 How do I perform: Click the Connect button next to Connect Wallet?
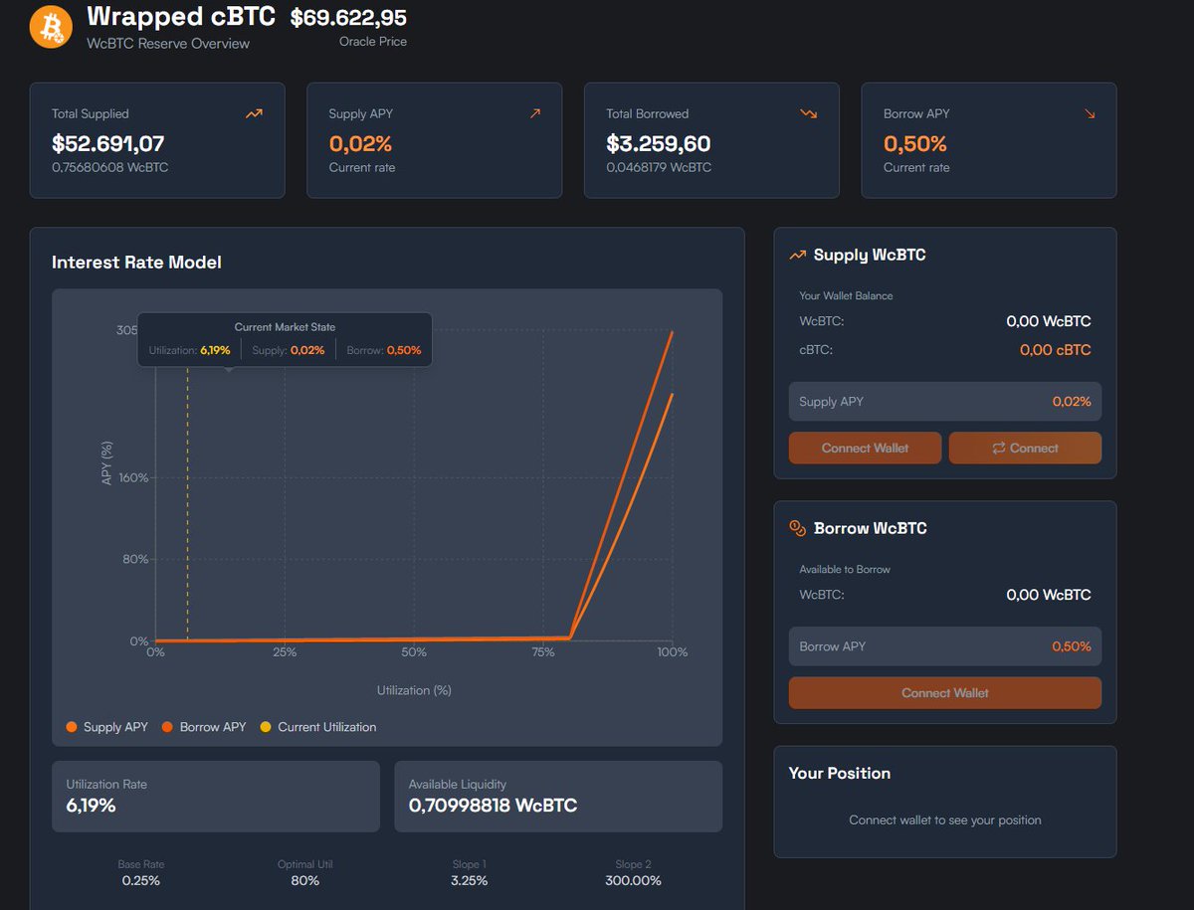click(1025, 448)
